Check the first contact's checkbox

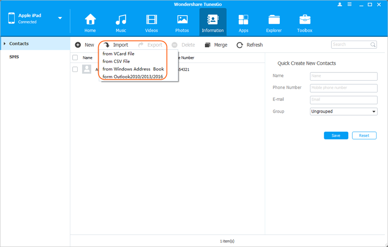(x=75, y=69)
